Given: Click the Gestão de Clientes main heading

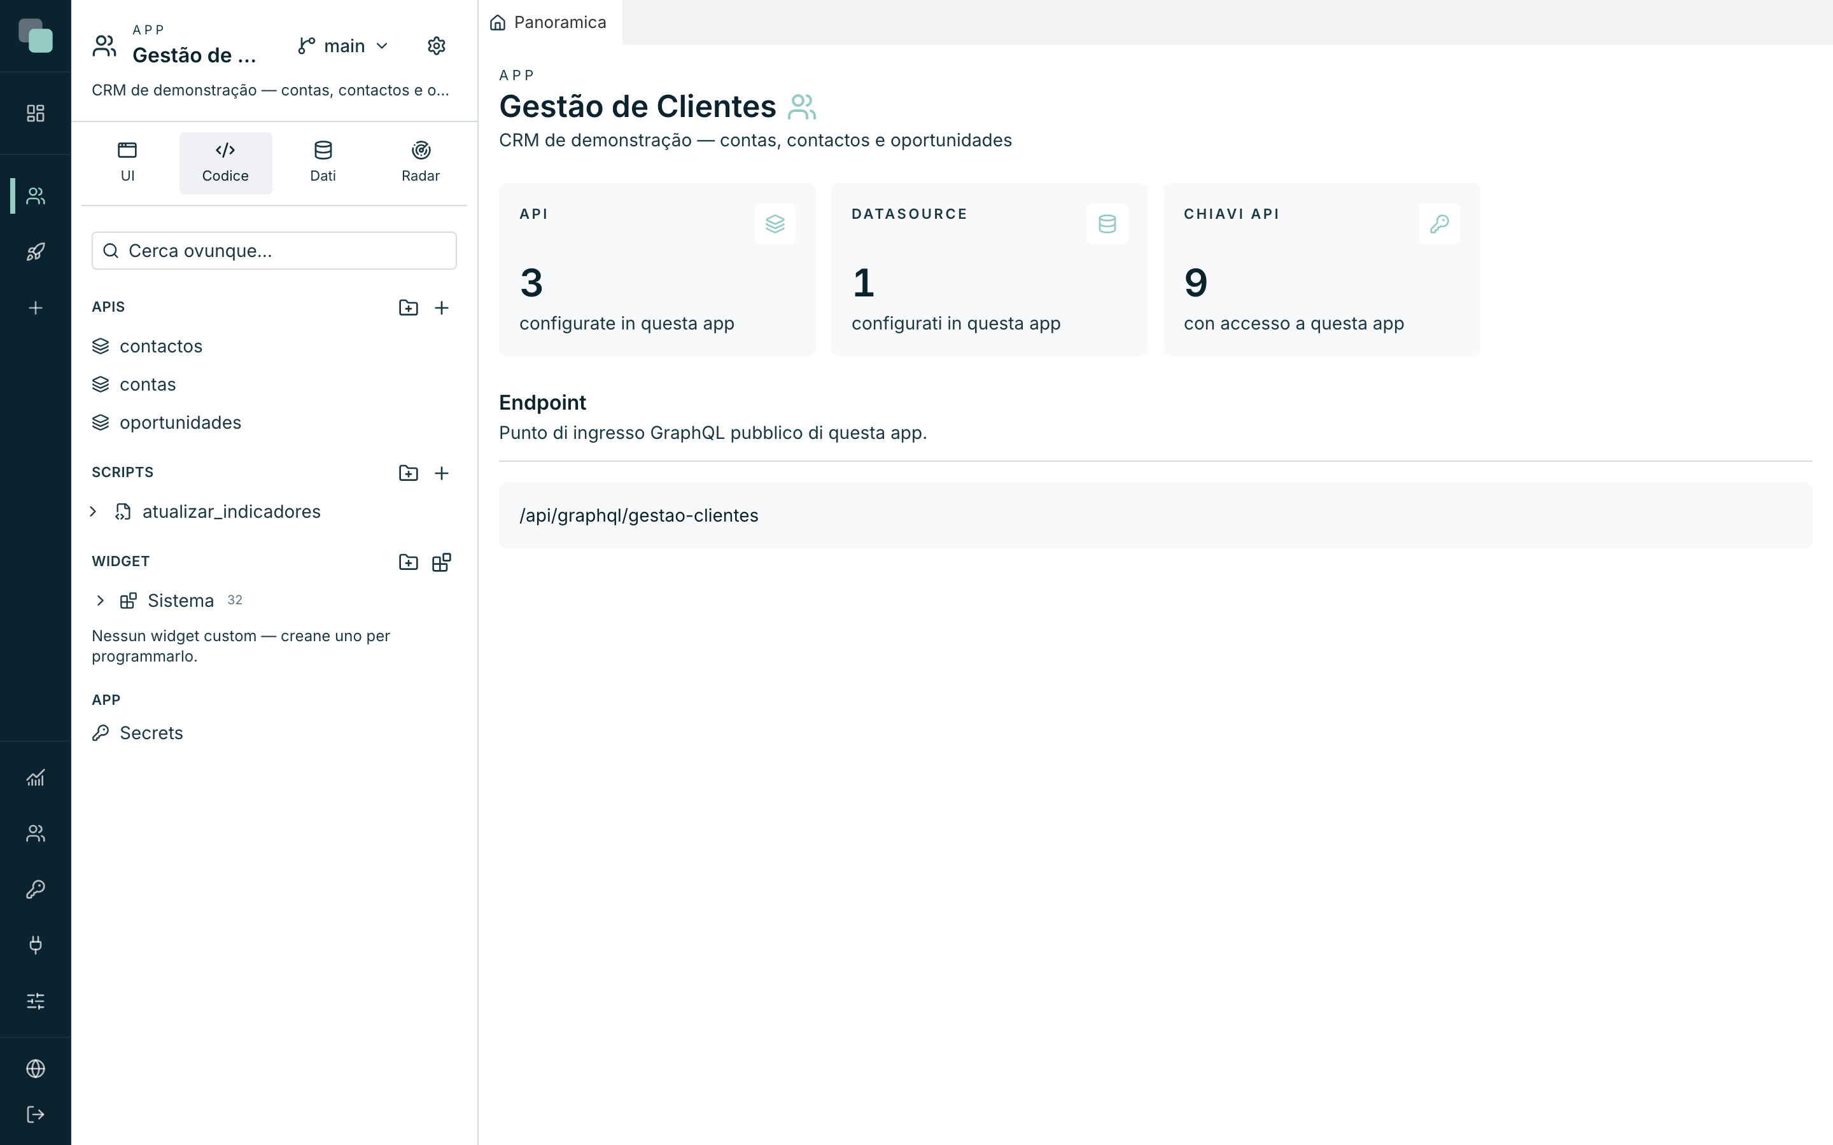Looking at the screenshot, I should tap(637, 107).
